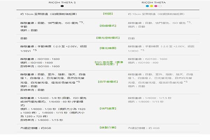Select the blue color dot under RICOH THETA

click(147, 6)
